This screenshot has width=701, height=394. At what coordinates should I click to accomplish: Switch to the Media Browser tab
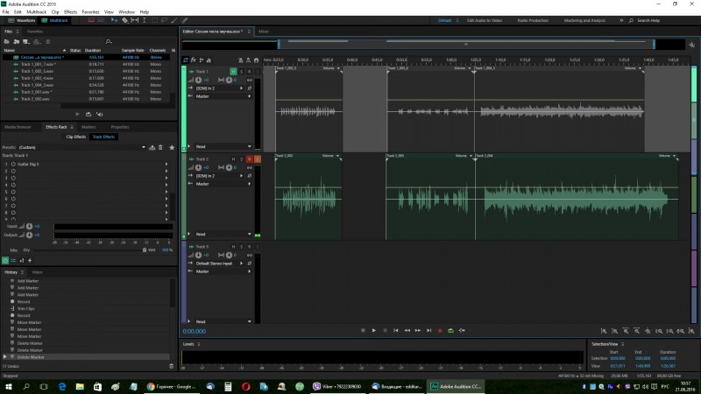pos(18,127)
